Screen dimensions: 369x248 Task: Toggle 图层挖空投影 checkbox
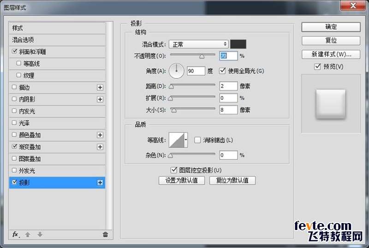(174, 170)
